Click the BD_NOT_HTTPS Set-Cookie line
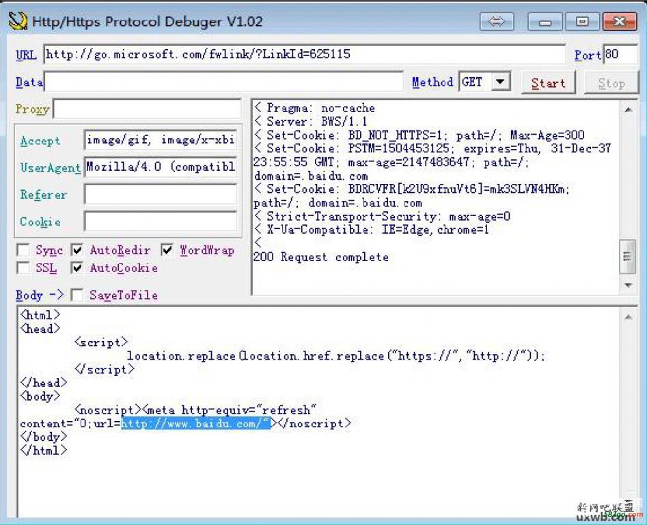 [419, 135]
